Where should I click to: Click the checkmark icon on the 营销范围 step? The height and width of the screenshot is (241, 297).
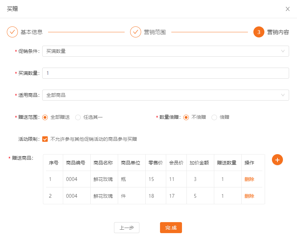[136, 32]
